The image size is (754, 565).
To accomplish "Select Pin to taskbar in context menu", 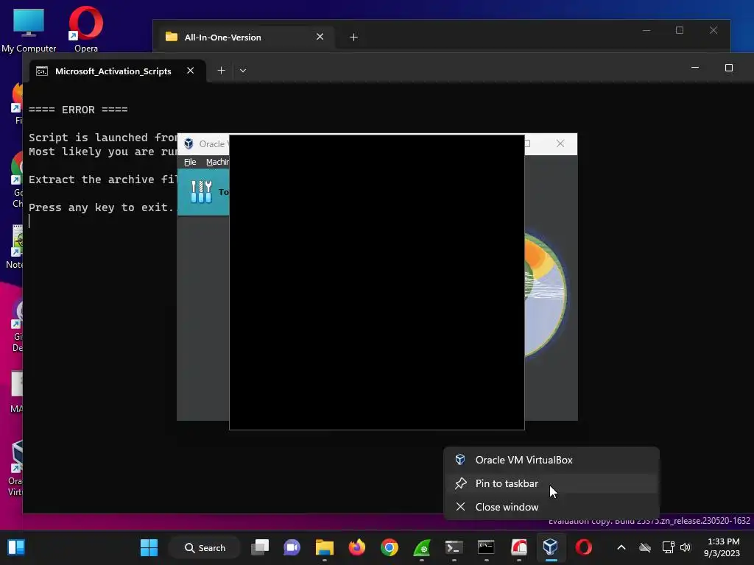I will 551,483.
